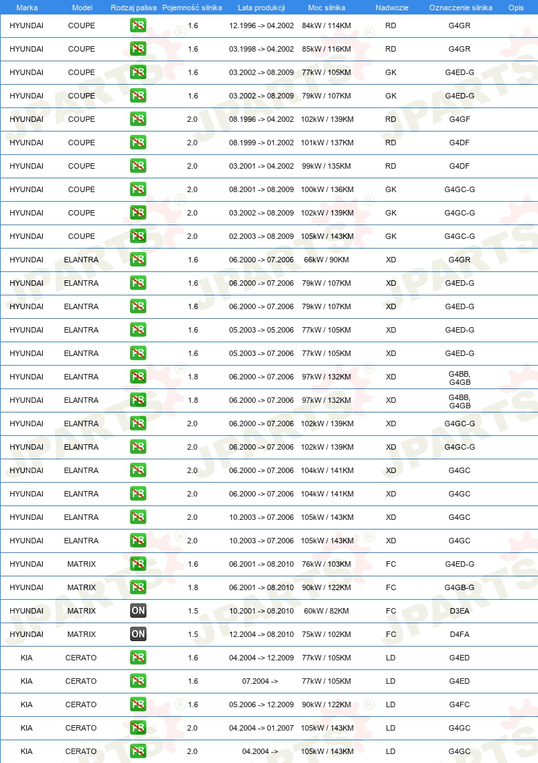Screen dimensions: 538x763
Task: Click petrol icon in CERATO 04.2004 -> 01.2007 row
Action: pyautogui.click(x=138, y=727)
